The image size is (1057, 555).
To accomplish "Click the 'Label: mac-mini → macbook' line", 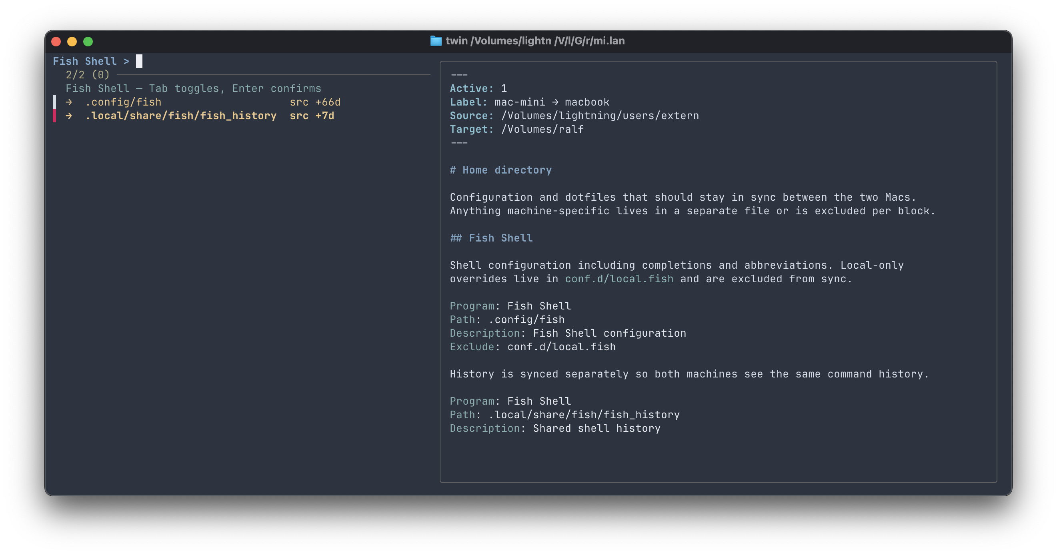I will tap(529, 102).
